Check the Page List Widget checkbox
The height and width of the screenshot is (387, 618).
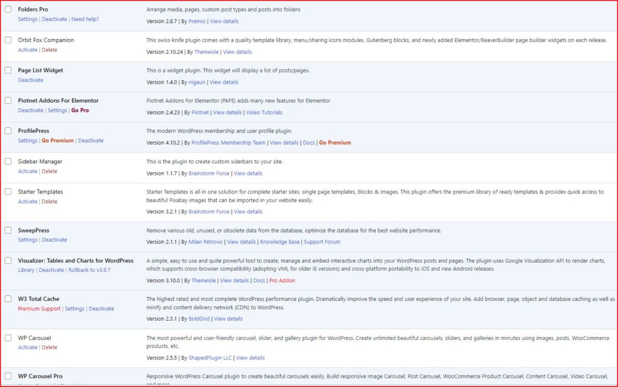pos(8,70)
